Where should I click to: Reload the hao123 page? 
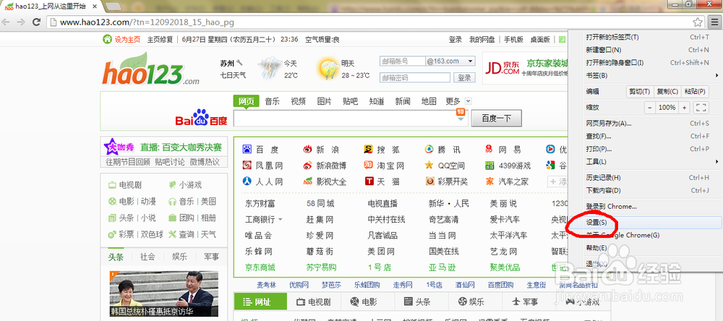(36, 22)
